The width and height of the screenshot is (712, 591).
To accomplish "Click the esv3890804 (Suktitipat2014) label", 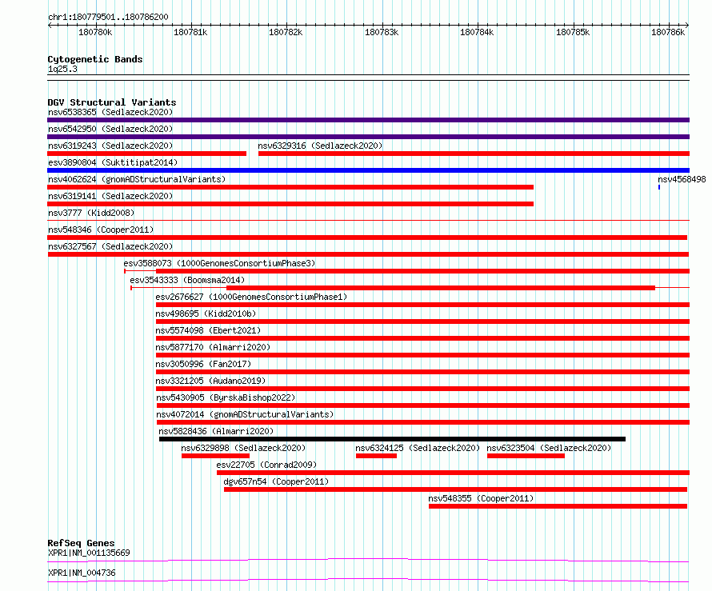I will click(113, 162).
